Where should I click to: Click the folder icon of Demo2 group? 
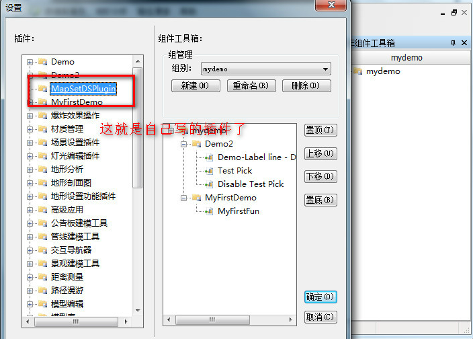click(197, 144)
